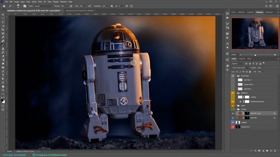Hide the Subject layer
This screenshot has width=280, height=157.
(x=233, y=123)
